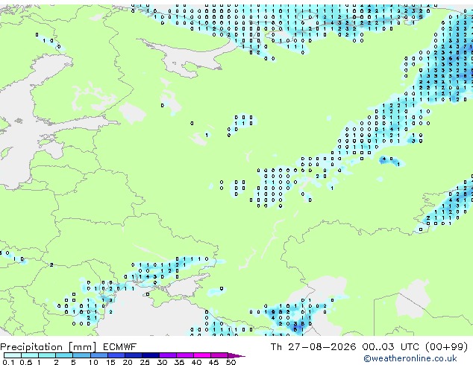The image size is (473, 365).
Task: Click the '(00+99)' forecast step text
Action: click(446, 347)
